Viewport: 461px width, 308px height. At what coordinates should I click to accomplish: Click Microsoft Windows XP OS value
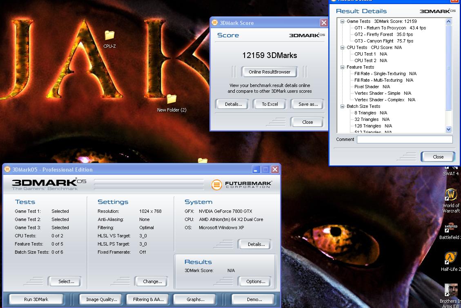tap(221, 228)
